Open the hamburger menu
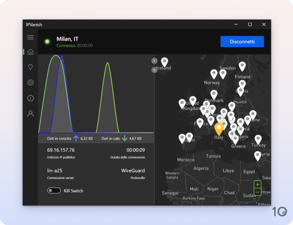 pos(30,37)
